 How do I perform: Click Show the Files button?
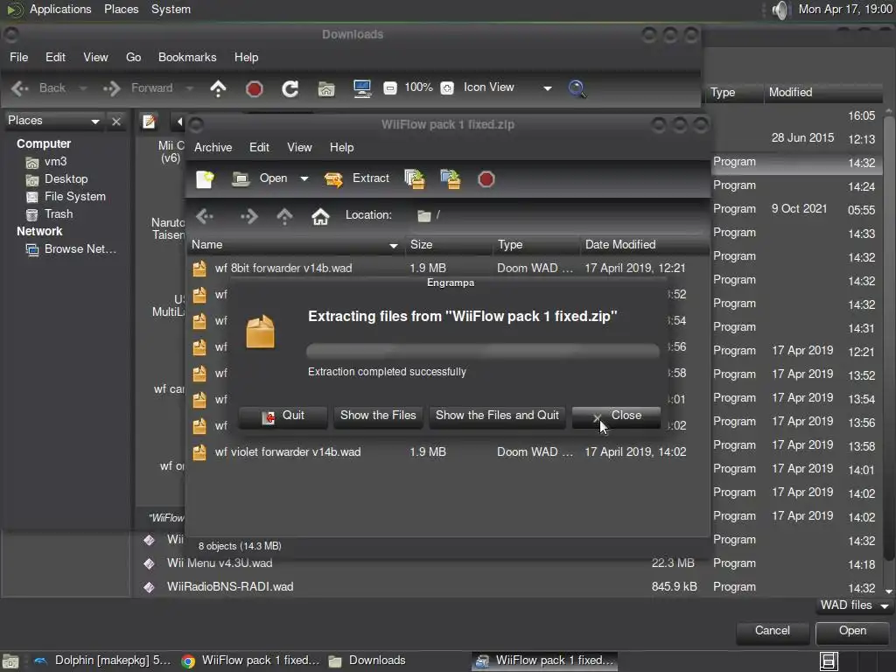[378, 416]
